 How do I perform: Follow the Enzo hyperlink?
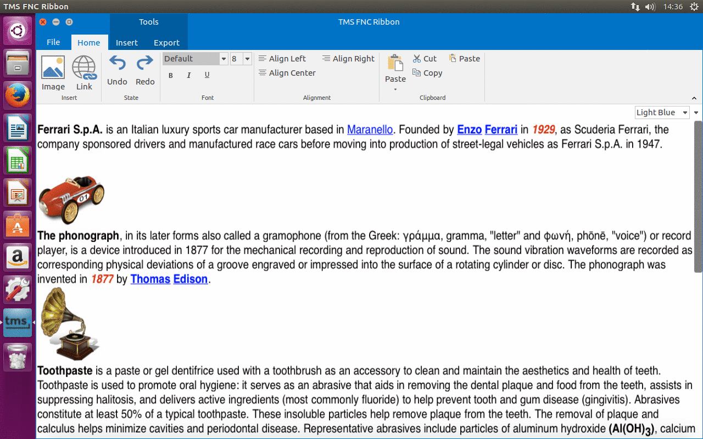click(x=470, y=130)
